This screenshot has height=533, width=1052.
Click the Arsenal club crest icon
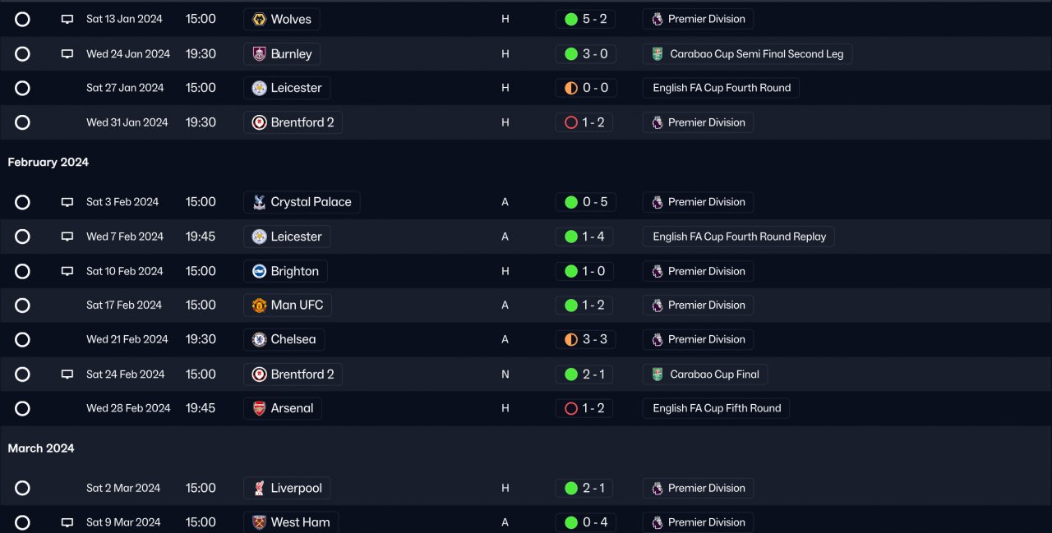point(259,408)
